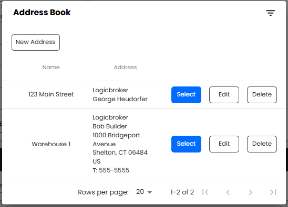Jump to last page icon

pyautogui.click(x=273, y=192)
